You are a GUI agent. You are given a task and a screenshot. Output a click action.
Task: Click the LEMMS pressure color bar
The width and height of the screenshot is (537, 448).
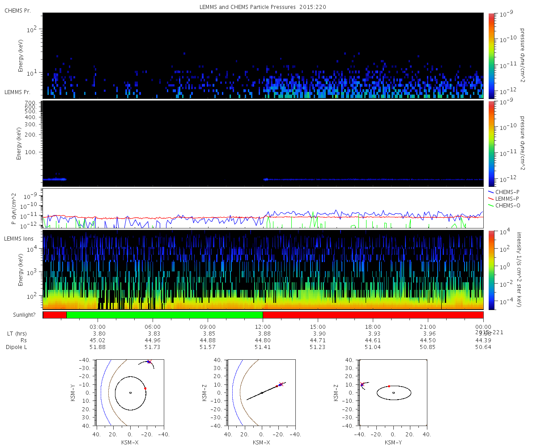491,143
